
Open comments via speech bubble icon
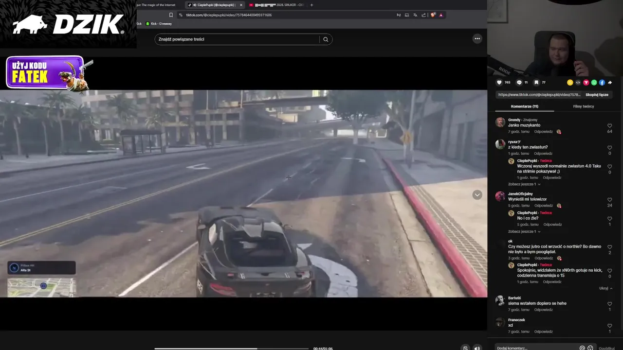click(519, 83)
